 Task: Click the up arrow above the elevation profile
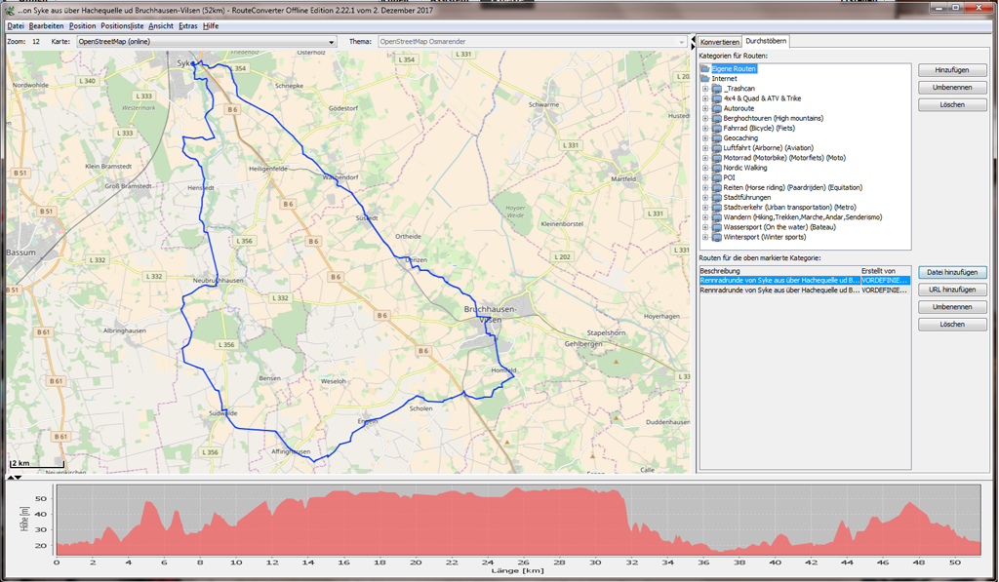click(x=10, y=477)
